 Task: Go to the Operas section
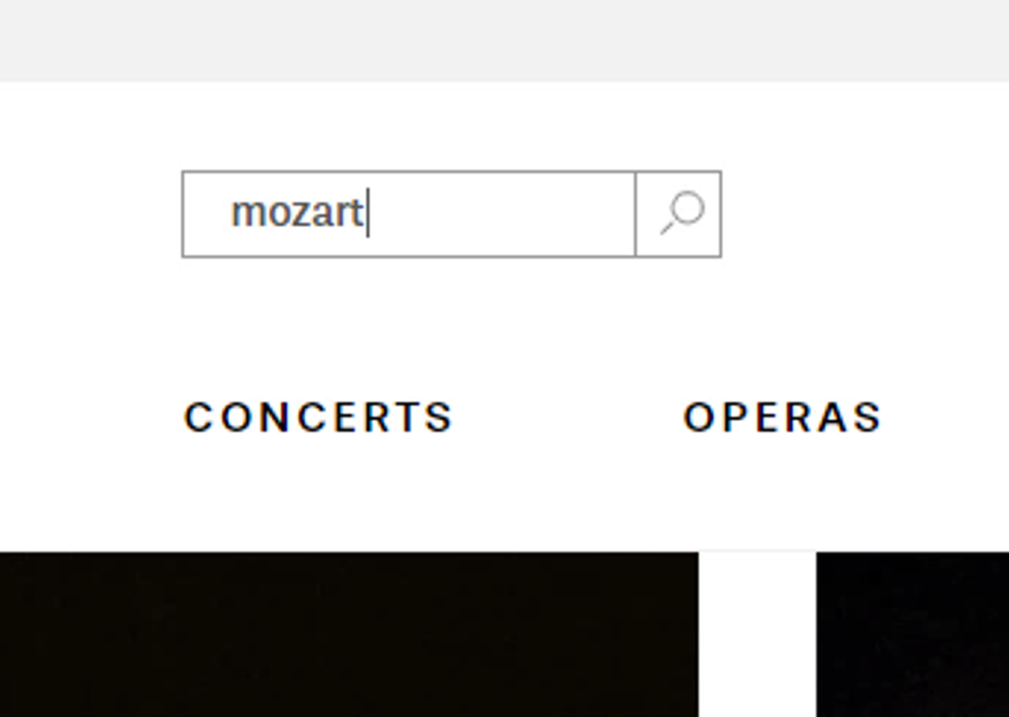click(x=783, y=417)
